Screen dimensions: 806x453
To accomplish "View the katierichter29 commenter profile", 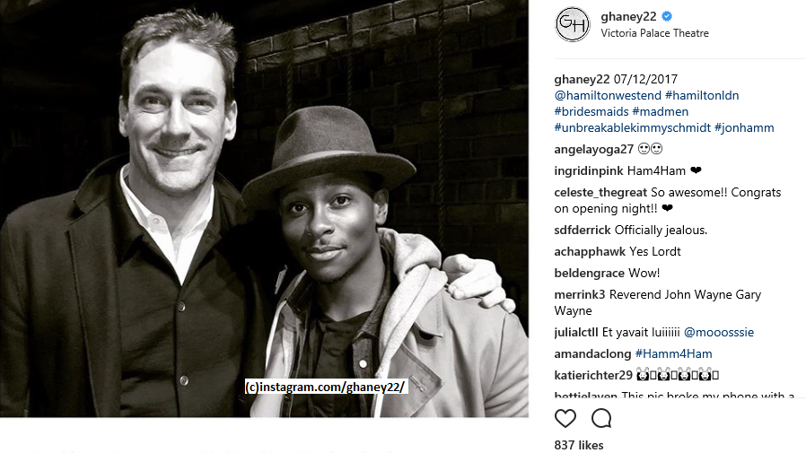I will [x=593, y=376].
